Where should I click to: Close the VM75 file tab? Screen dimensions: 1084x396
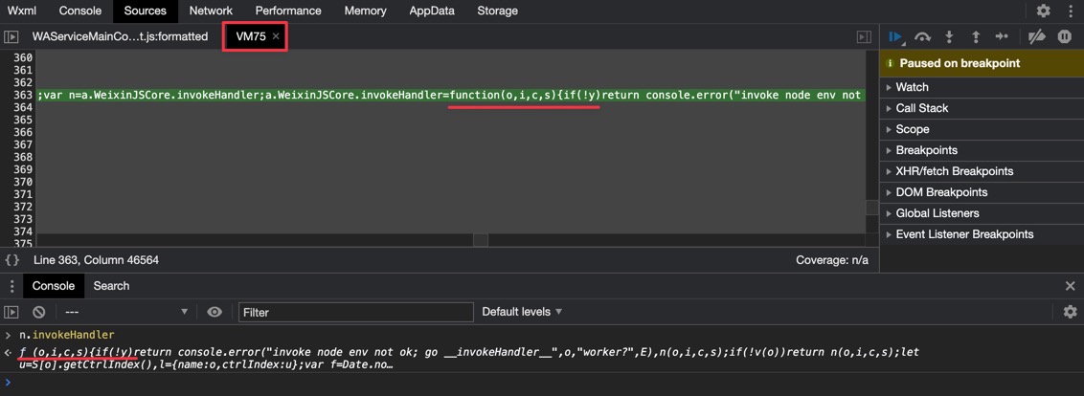click(x=276, y=36)
